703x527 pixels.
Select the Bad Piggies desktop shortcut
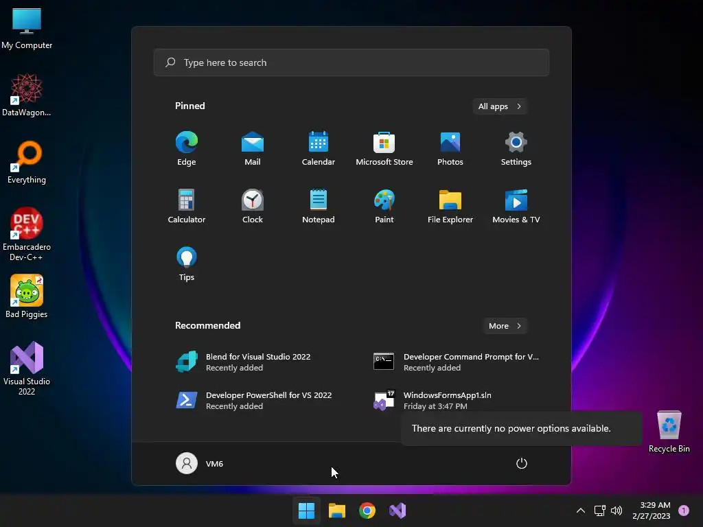27,296
